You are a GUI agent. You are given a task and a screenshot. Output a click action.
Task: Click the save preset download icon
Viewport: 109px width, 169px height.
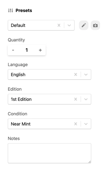[95, 25]
